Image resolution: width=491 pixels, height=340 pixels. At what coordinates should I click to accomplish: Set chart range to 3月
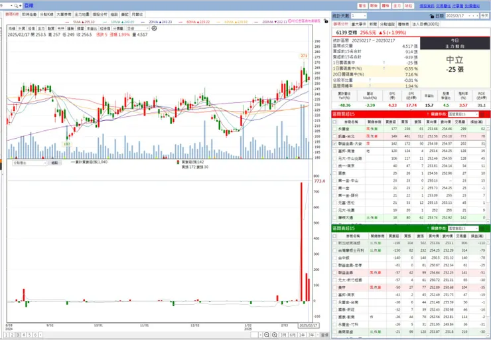(x=283, y=335)
